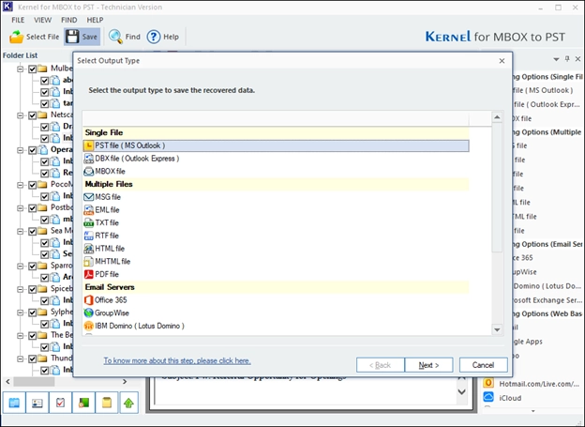Open the FIND menu
The height and width of the screenshot is (427, 585).
pyautogui.click(x=69, y=20)
